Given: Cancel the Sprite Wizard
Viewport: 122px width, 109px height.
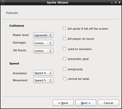Looking at the screenshot, I should (108, 103).
